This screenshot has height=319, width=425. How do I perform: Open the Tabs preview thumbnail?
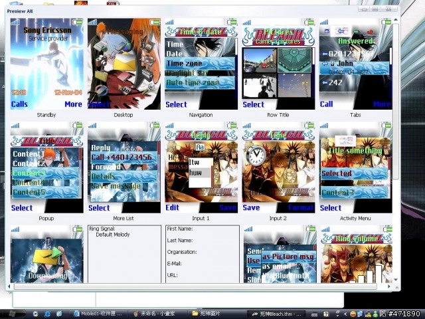pyautogui.click(x=356, y=64)
